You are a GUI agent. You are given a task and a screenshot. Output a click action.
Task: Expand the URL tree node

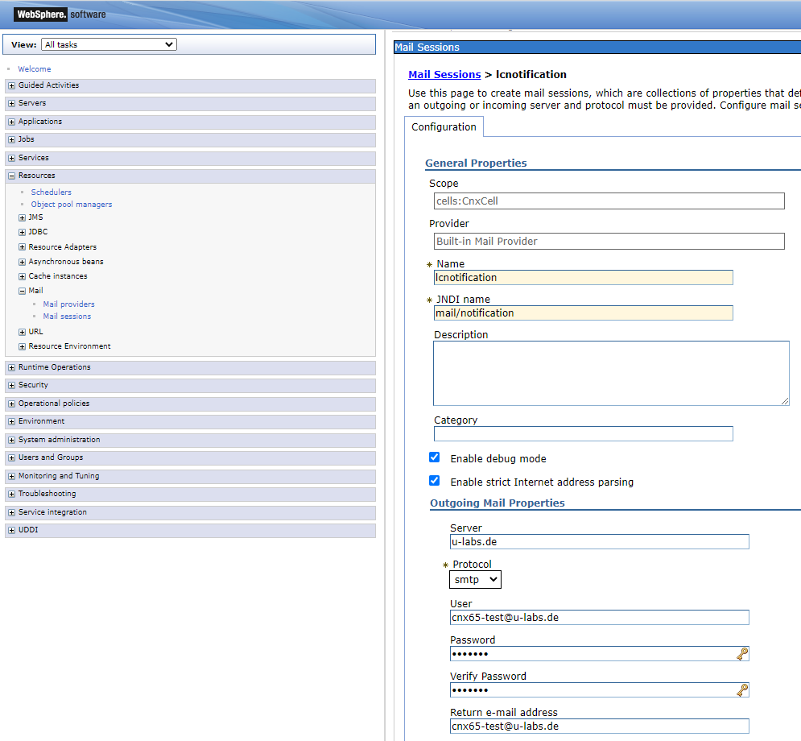(x=22, y=332)
